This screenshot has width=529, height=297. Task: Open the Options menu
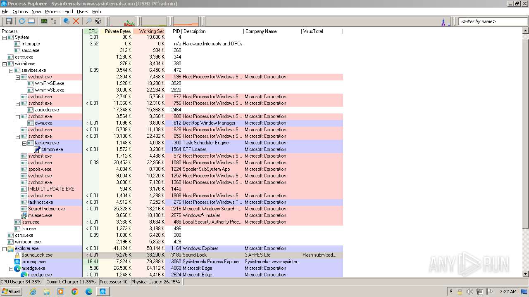[20, 12]
